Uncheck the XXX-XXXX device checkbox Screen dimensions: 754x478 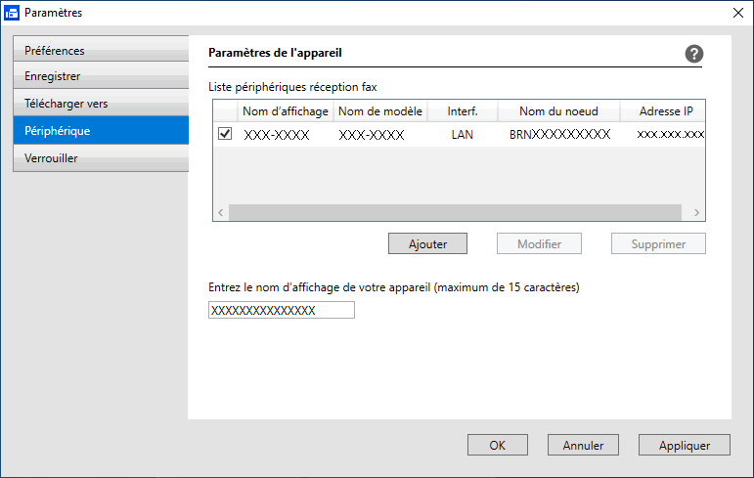coord(225,133)
